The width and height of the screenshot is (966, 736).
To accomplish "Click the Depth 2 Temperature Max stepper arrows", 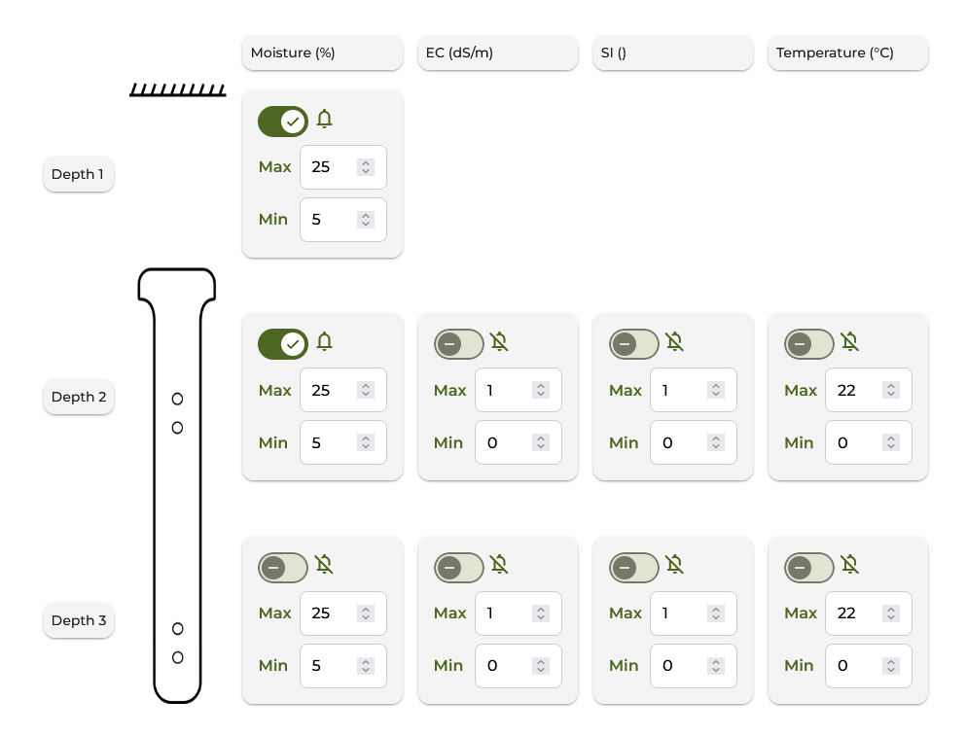I will tap(891, 390).
